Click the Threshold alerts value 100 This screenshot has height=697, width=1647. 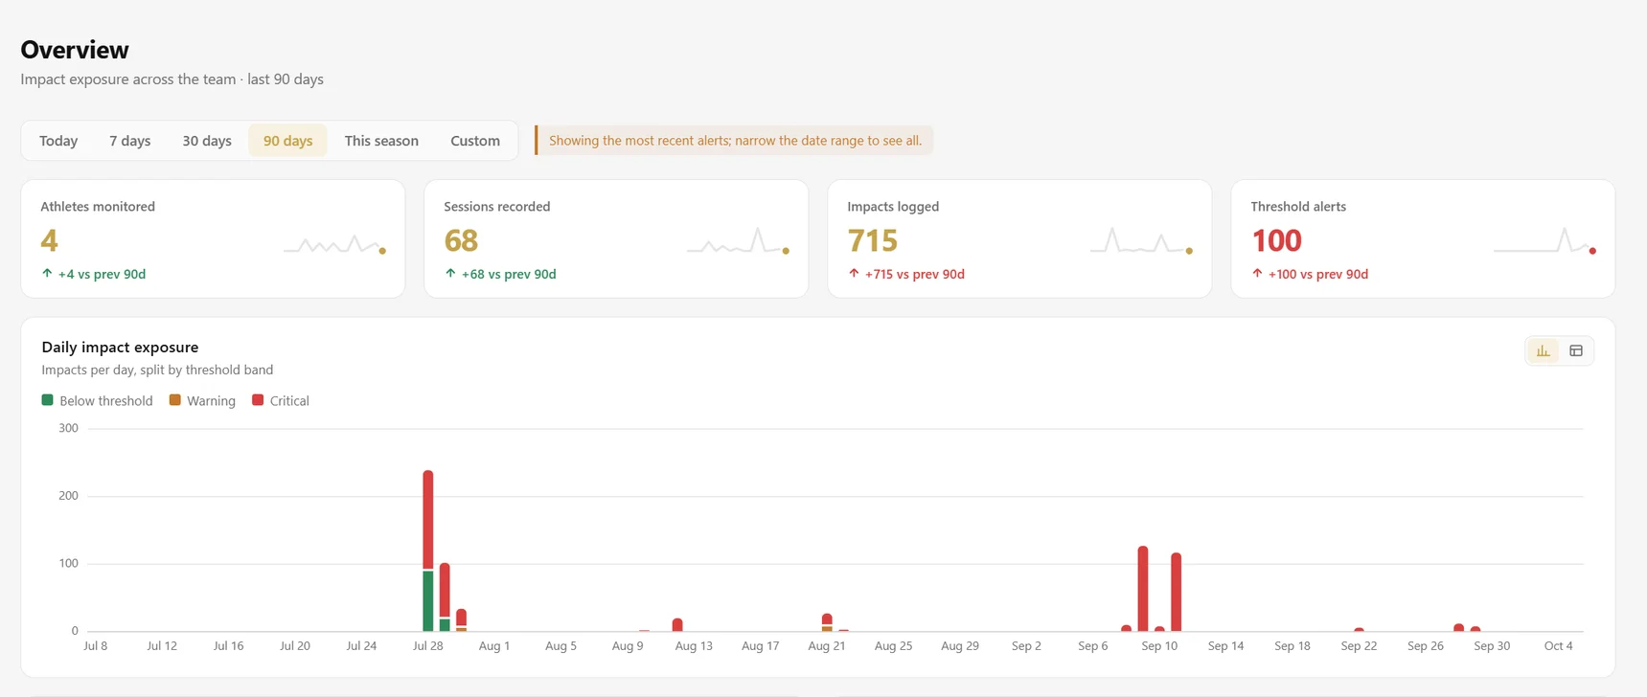tap(1277, 240)
